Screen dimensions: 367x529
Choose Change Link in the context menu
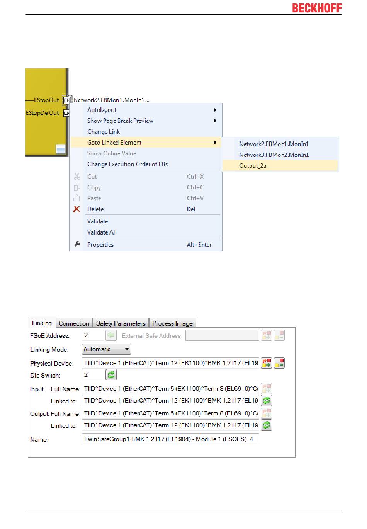[x=146, y=132]
